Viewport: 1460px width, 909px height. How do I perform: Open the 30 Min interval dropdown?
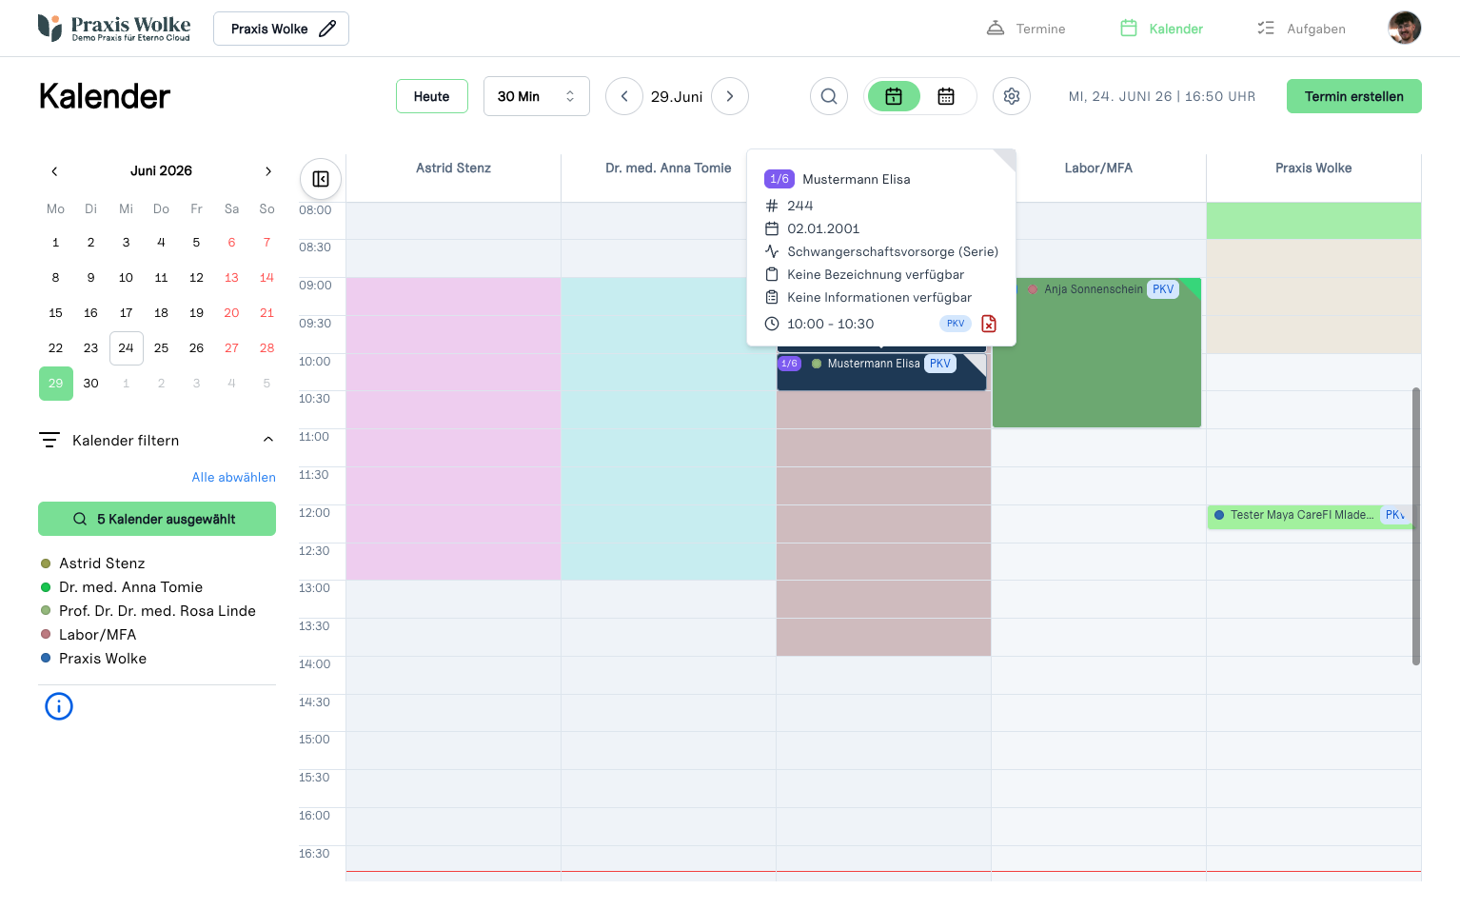[x=537, y=96]
